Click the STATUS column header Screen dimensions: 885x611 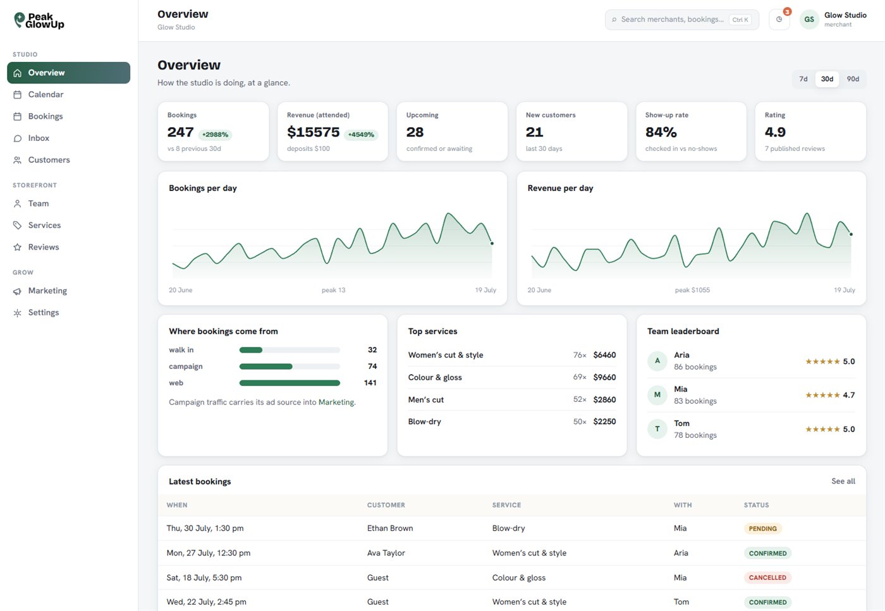coord(756,505)
